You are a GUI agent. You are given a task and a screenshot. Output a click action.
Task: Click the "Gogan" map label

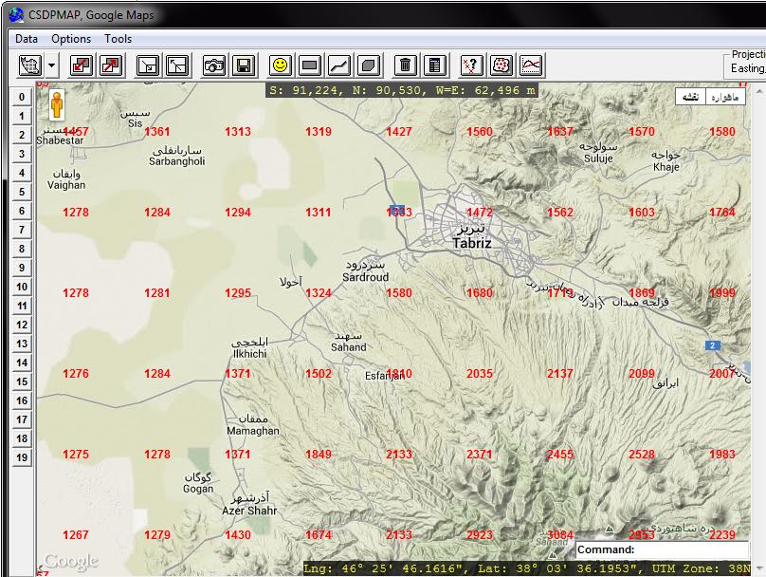click(198, 489)
